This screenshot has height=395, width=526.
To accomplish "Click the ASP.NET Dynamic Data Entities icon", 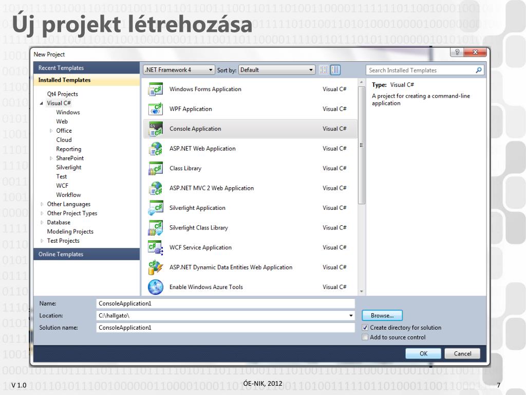I will click(155, 267).
